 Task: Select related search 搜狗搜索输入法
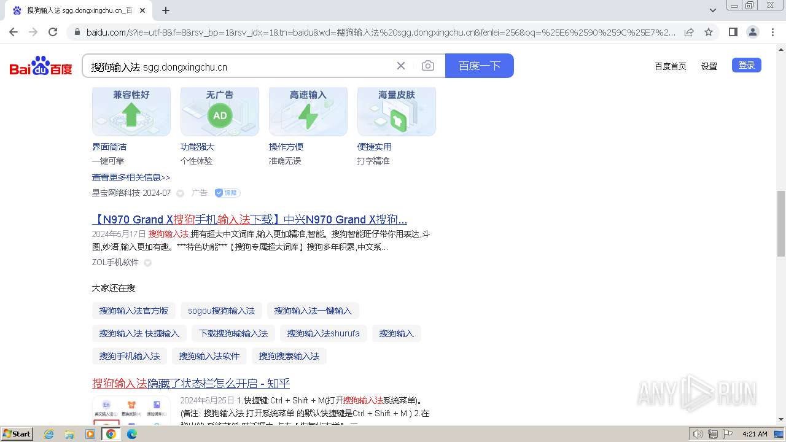(x=289, y=356)
